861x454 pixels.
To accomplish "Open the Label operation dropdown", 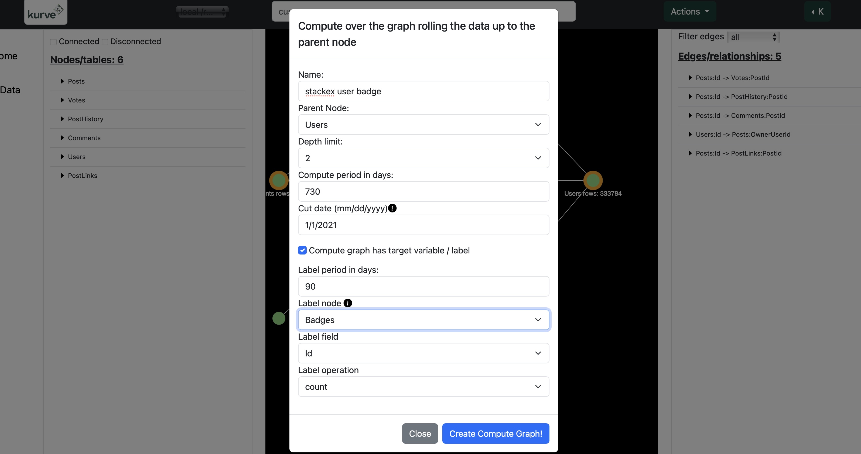I will coord(423,387).
